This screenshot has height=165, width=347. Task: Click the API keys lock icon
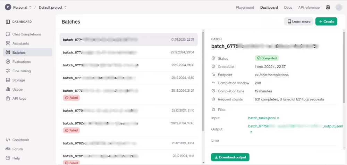(8, 99)
